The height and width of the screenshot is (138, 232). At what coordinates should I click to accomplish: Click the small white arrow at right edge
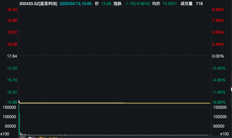click(x=231, y=89)
